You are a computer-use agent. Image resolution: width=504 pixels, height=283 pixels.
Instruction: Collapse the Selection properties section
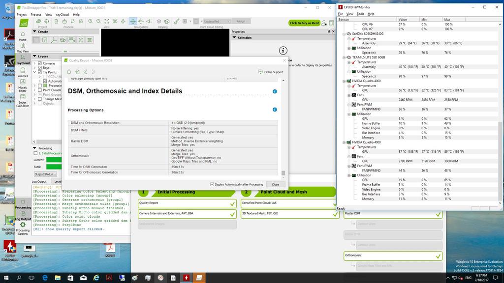click(234, 37)
